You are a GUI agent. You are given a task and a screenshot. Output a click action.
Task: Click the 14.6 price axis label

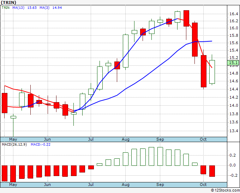(x=234, y=81)
